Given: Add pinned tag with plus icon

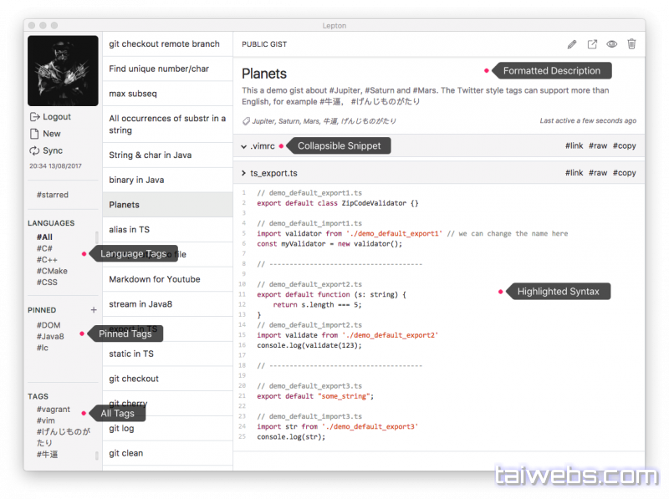Looking at the screenshot, I should (94, 310).
